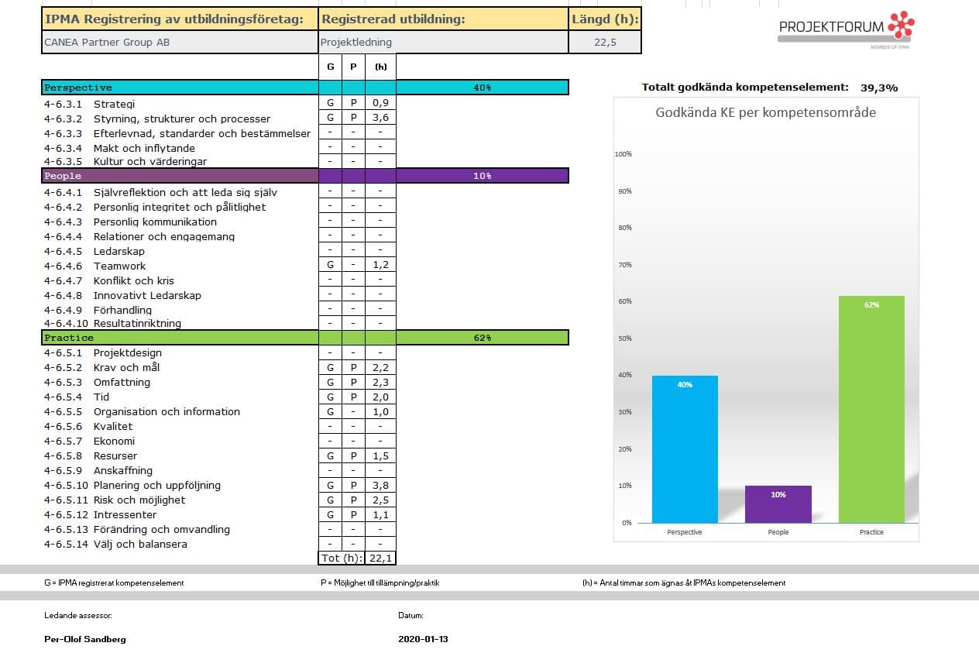The width and height of the screenshot is (979, 653).
Task: Click 'Förändring och omvandling' row
Action: tap(162, 529)
